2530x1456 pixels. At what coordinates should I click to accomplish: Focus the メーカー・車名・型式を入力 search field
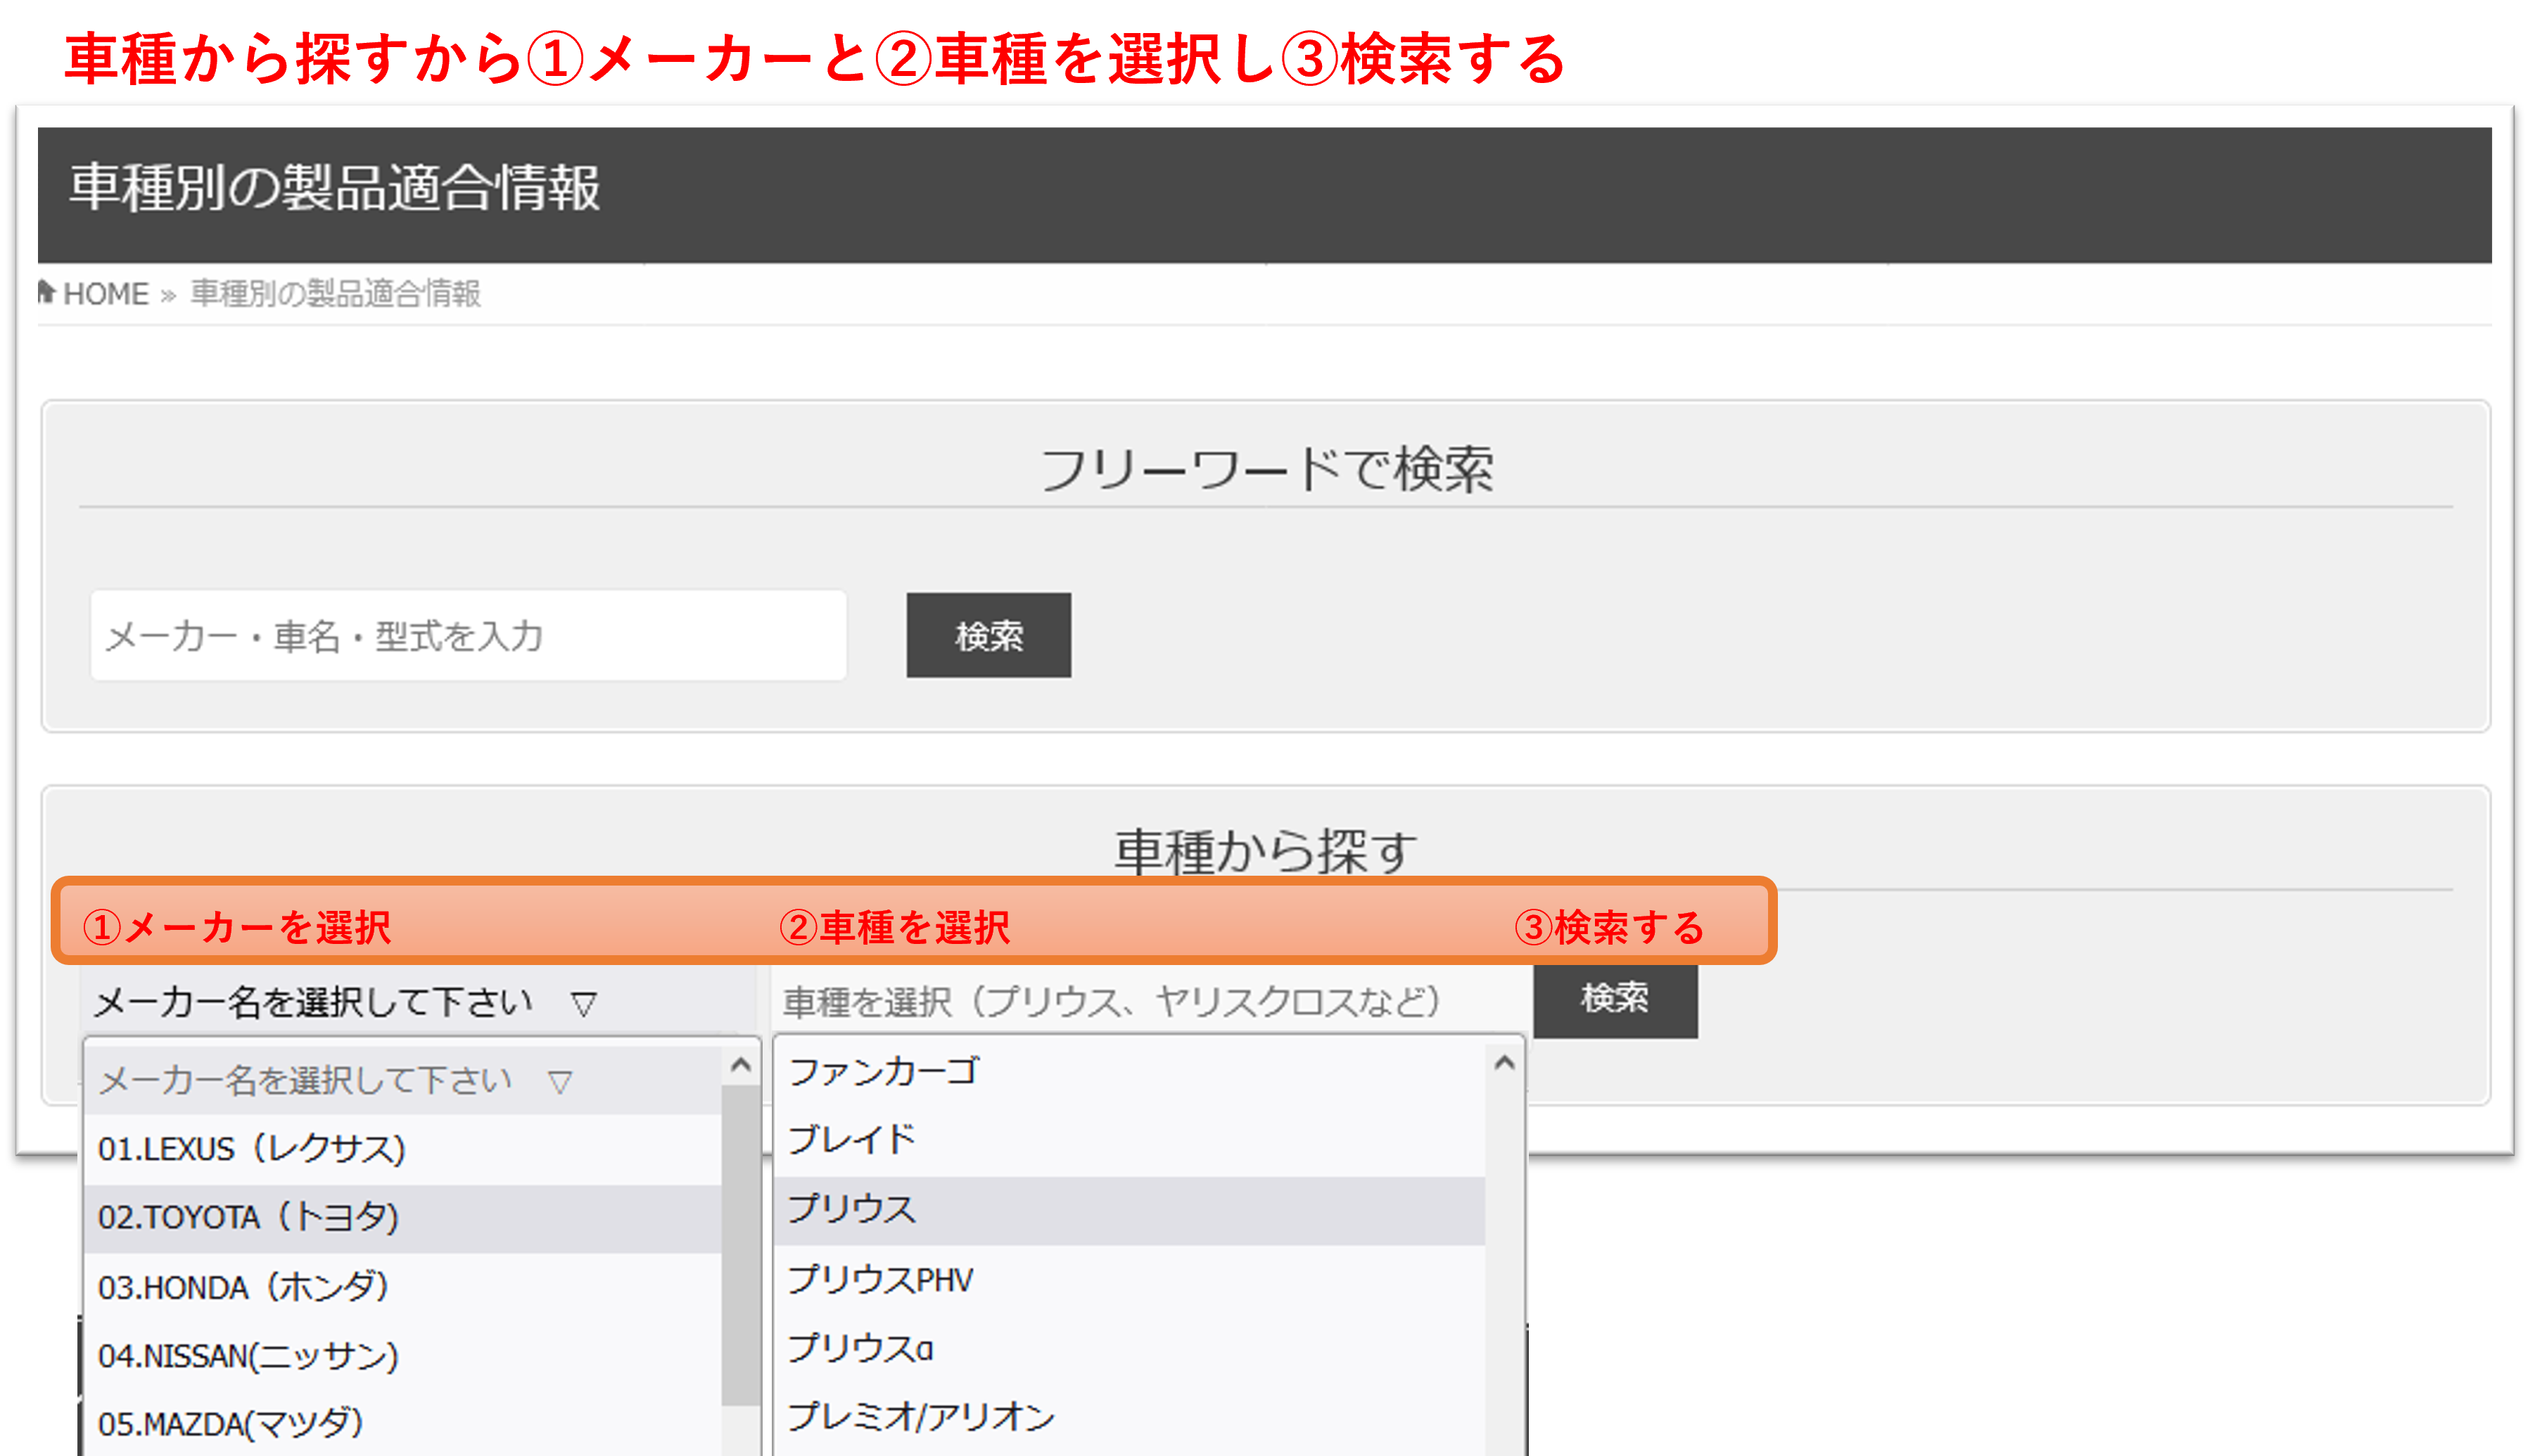click(x=468, y=636)
